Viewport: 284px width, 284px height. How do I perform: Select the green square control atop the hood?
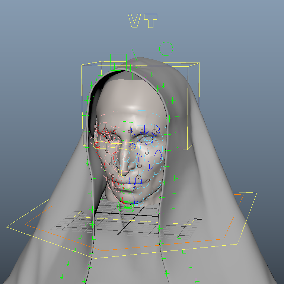[x=119, y=54]
